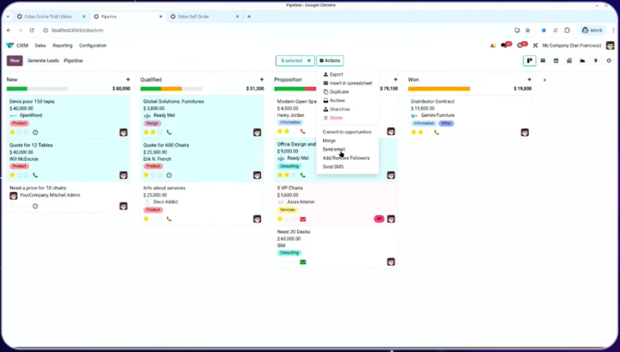Open the debug tools icon in navbar
Viewport: 620px width, 352px height.
[536, 46]
